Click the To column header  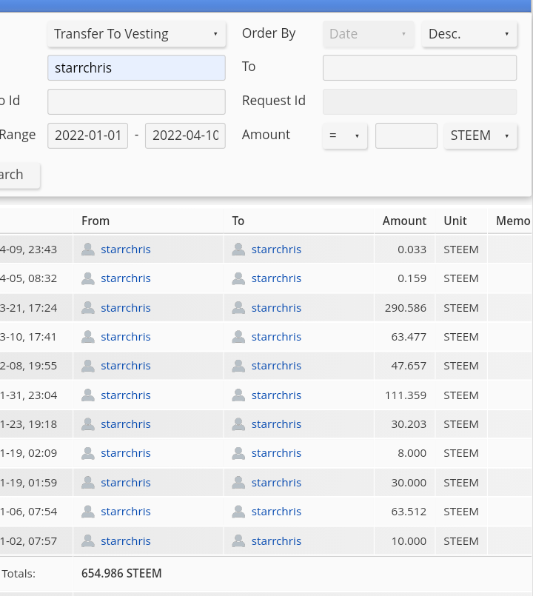tap(238, 221)
